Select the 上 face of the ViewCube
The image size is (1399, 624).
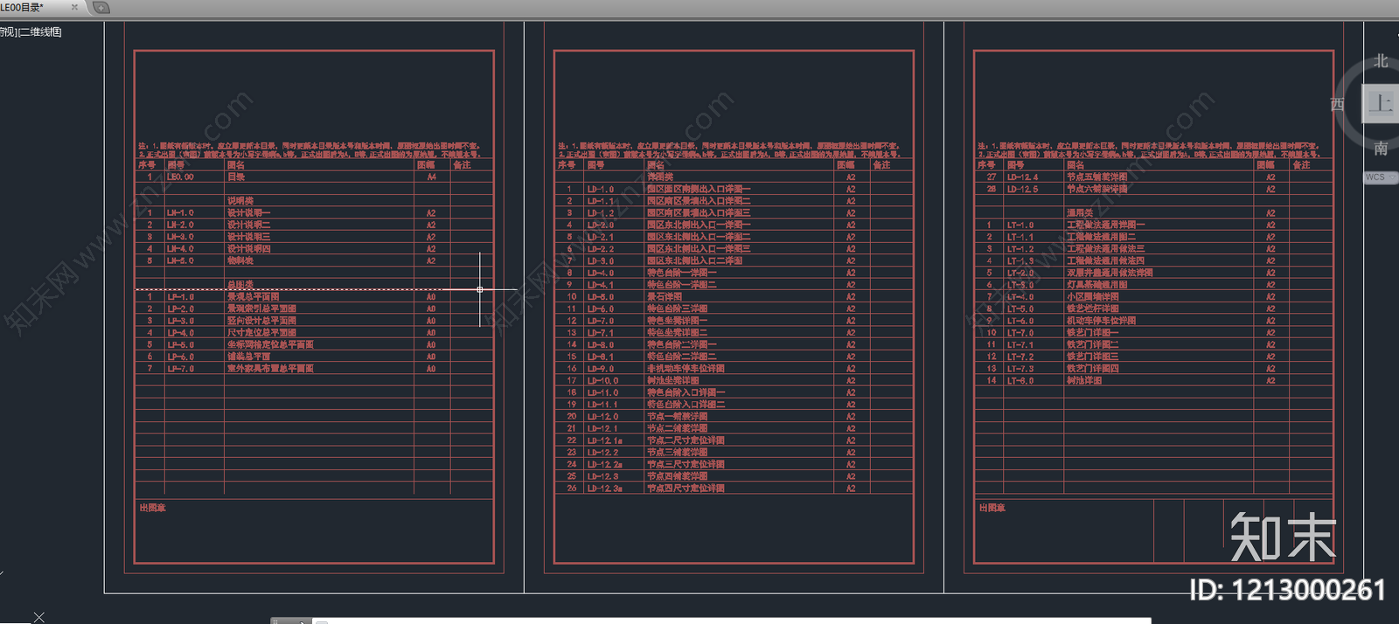(x=1381, y=104)
